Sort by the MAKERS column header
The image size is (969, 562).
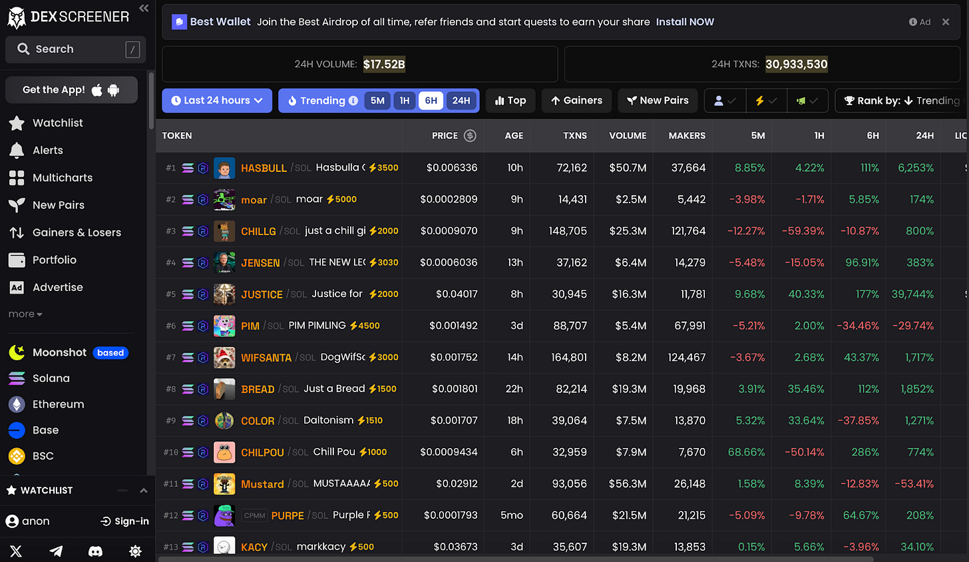[x=687, y=136]
